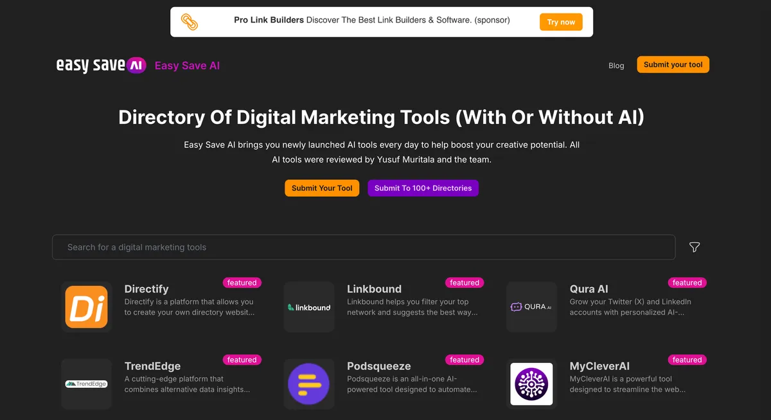Click the pink Easy Save AI text link
This screenshot has width=771, height=420.
point(187,66)
